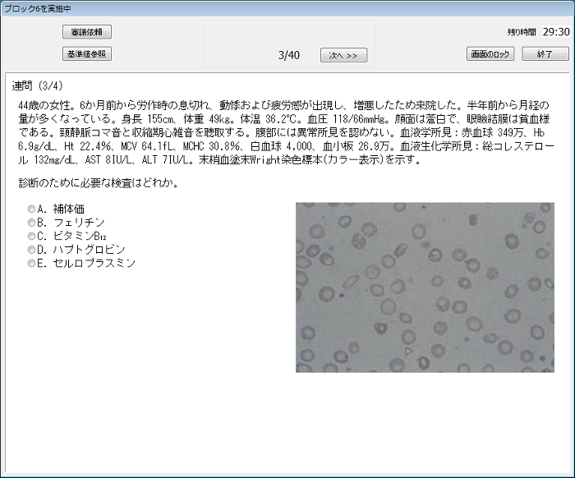The image size is (575, 478).
Task: Click the blood smear microscopy image
Action: (x=425, y=287)
